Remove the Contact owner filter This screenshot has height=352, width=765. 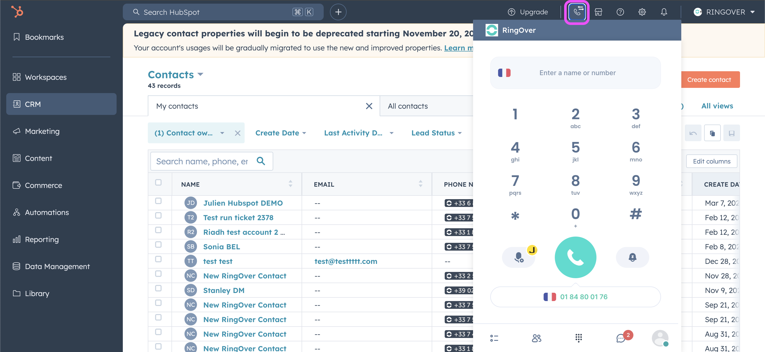pyautogui.click(x=238, y=133)
